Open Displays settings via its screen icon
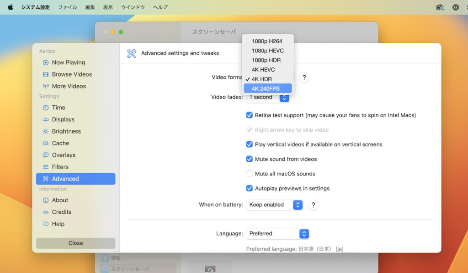 tap(46, 119)
